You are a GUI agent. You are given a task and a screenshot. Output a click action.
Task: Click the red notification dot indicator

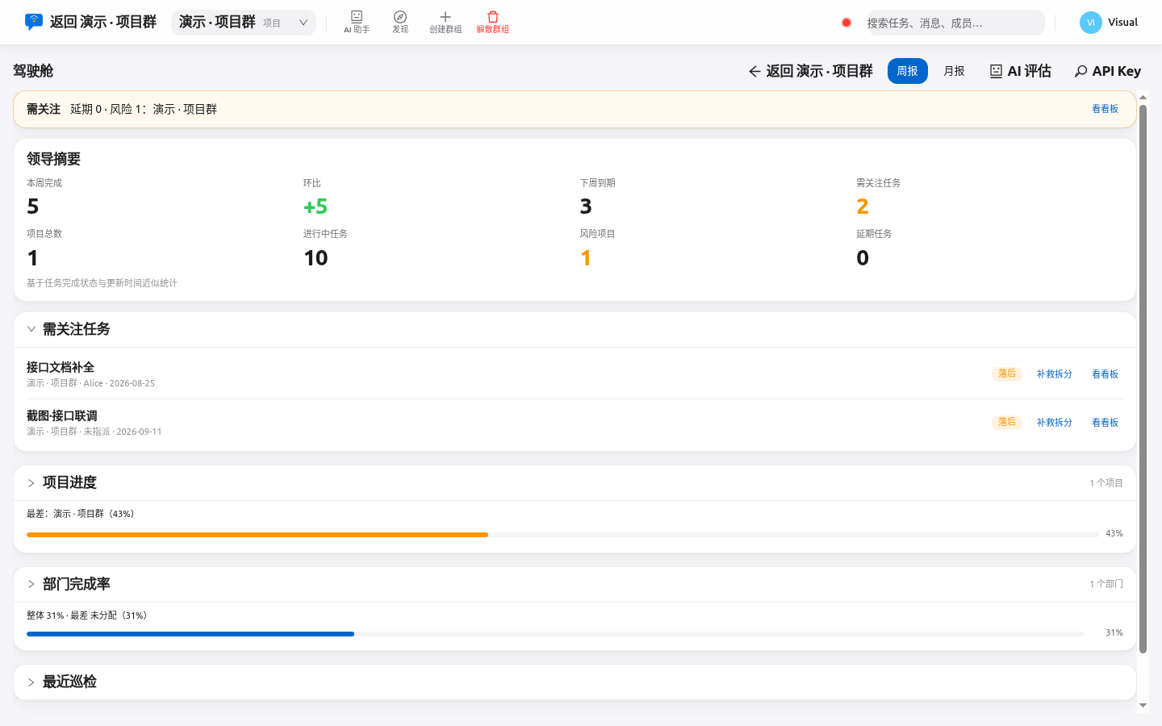point(846,23)
